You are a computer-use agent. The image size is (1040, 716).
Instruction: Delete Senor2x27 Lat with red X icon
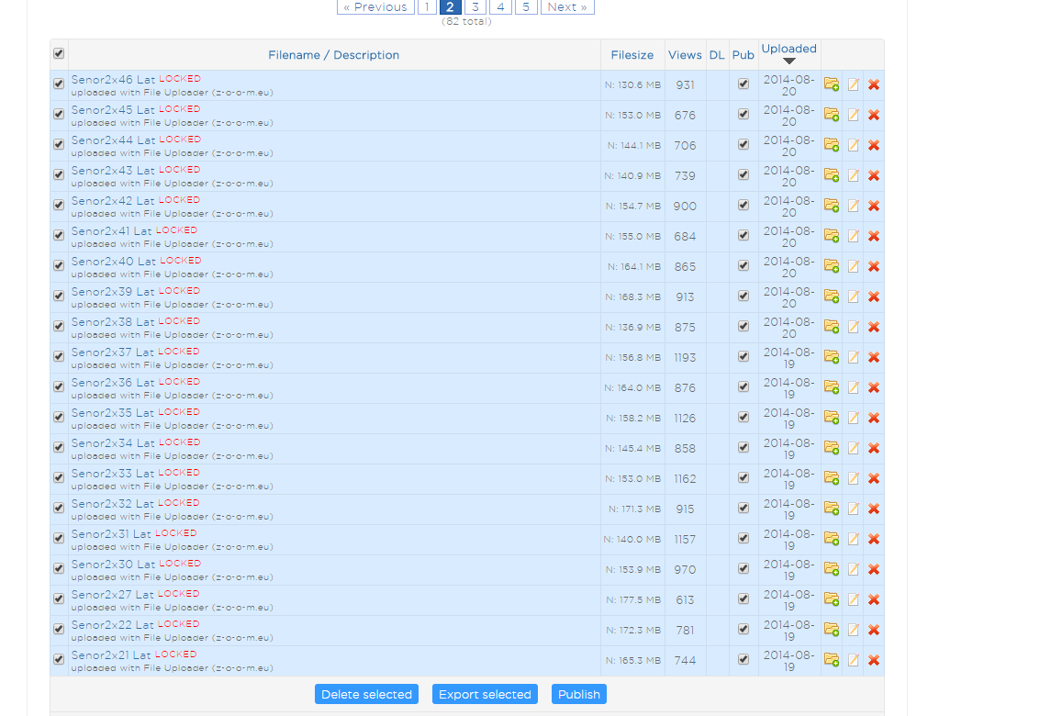pyautogui.click(x=874, y=599)
